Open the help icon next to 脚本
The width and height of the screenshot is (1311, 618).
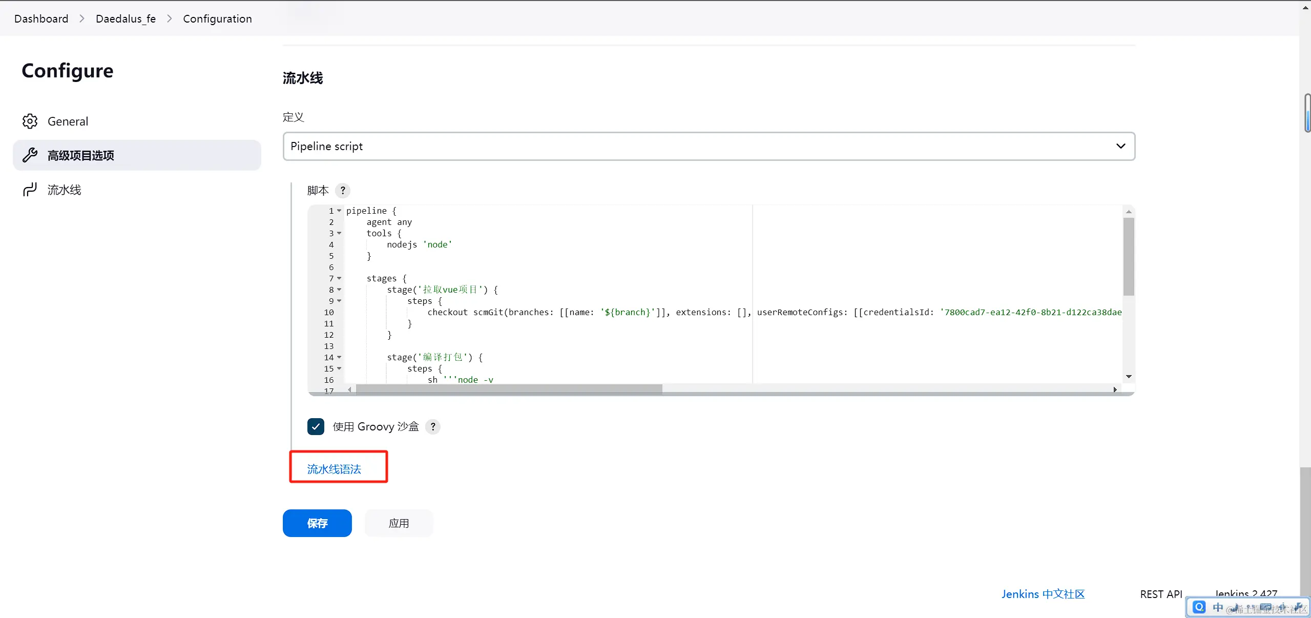coord(343,191)
